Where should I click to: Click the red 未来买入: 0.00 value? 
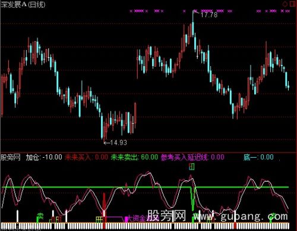86,157
